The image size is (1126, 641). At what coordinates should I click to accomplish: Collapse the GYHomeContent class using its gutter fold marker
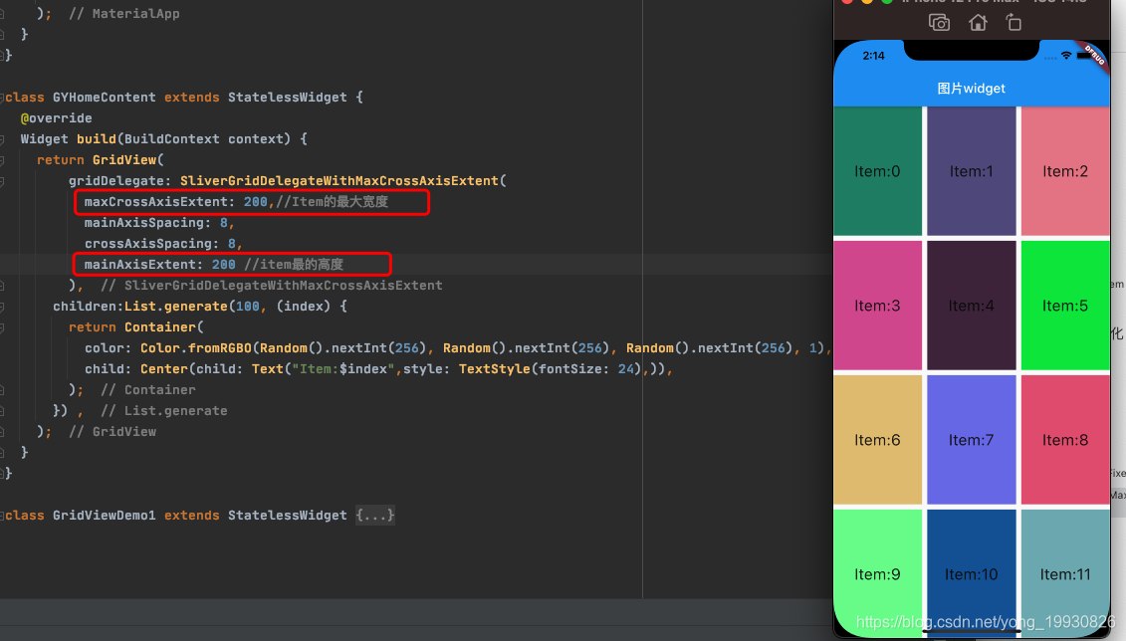coord(2,98)
